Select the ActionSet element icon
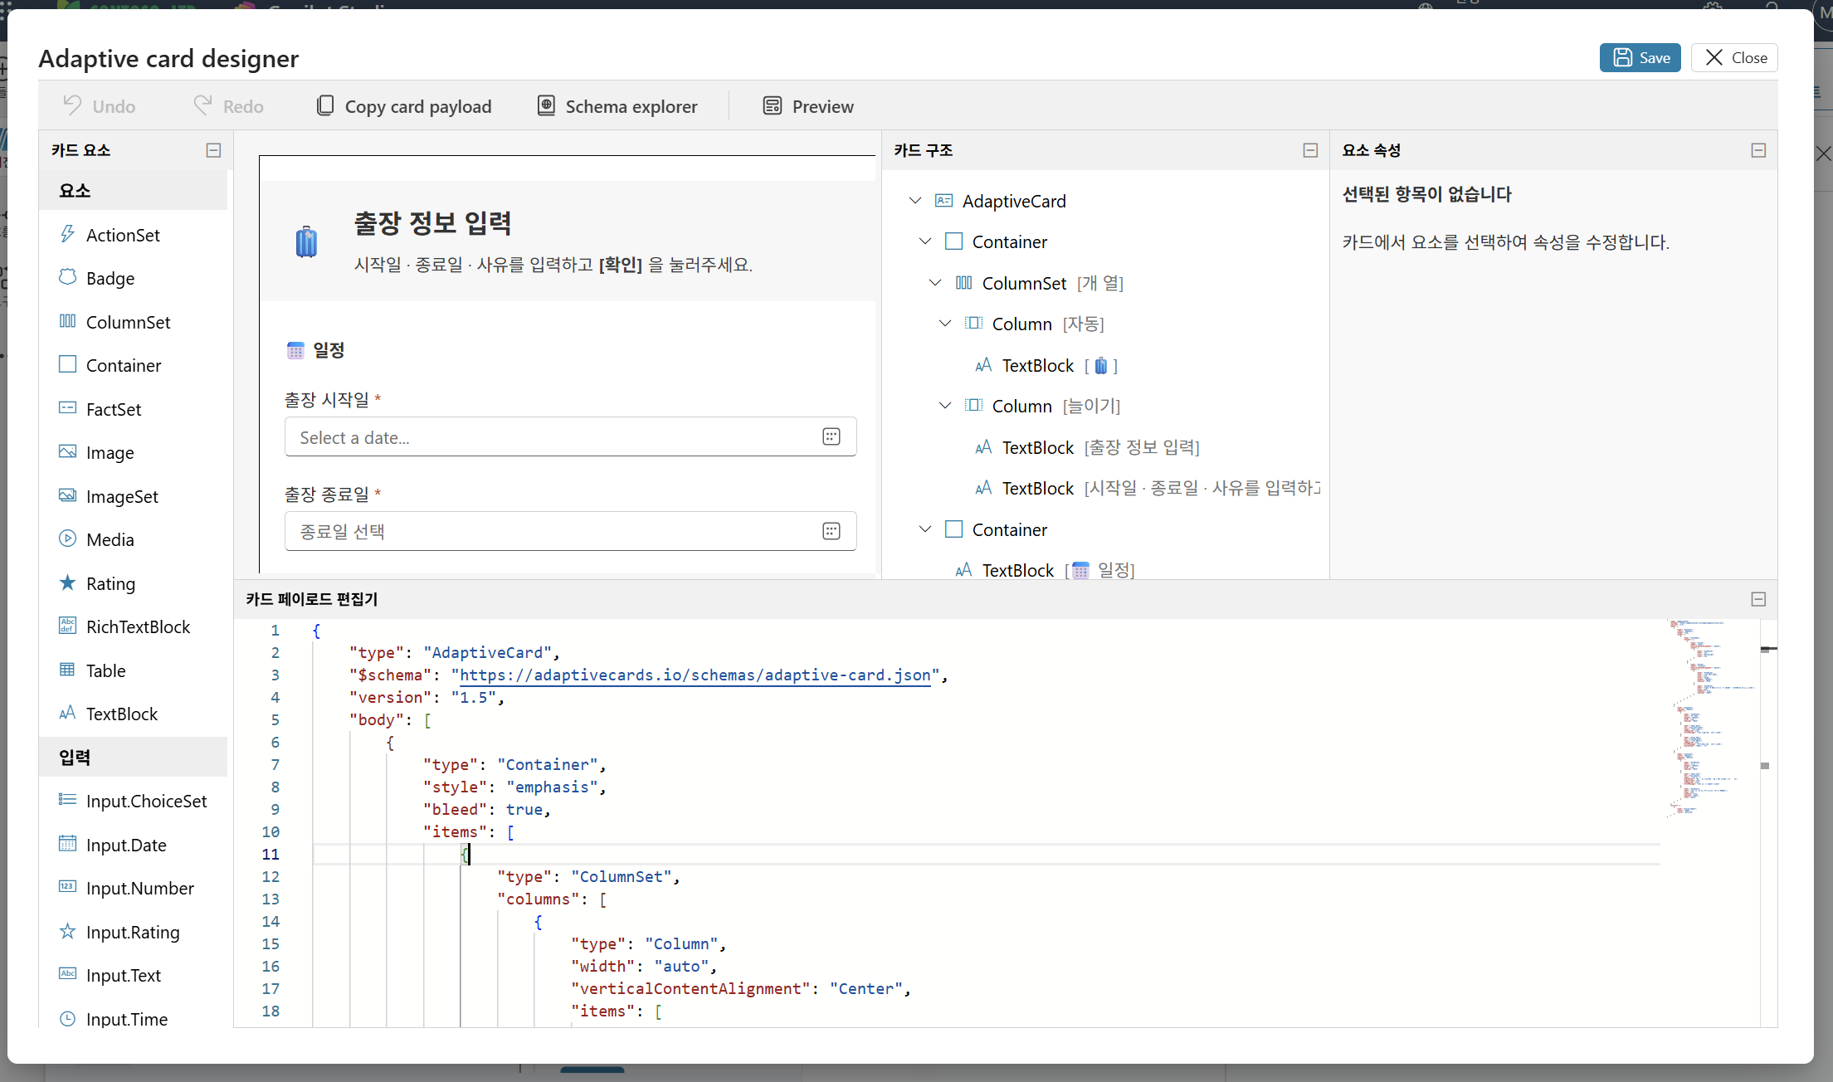 click(67, 234)
